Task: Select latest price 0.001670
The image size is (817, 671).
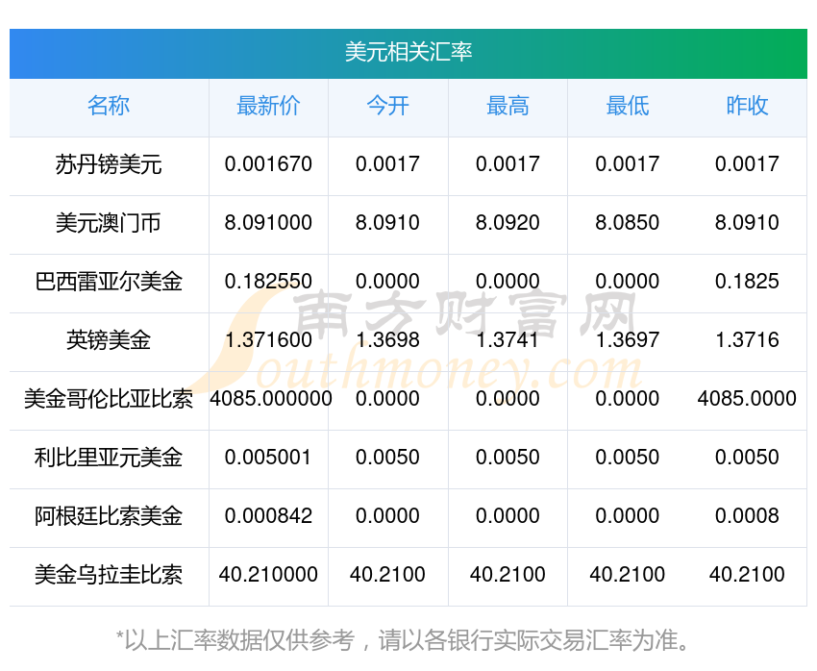Action: (268, 164)
